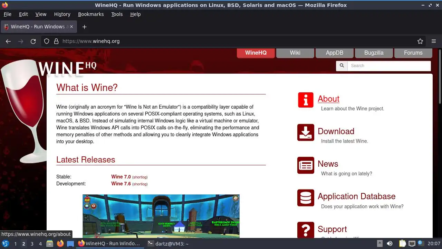Viewport: 442px width, 249px height.
Task: Select the WineHQ navigation tab
Action: (256, 53)
